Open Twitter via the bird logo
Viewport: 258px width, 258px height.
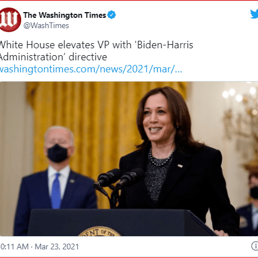tap(255, 14)
